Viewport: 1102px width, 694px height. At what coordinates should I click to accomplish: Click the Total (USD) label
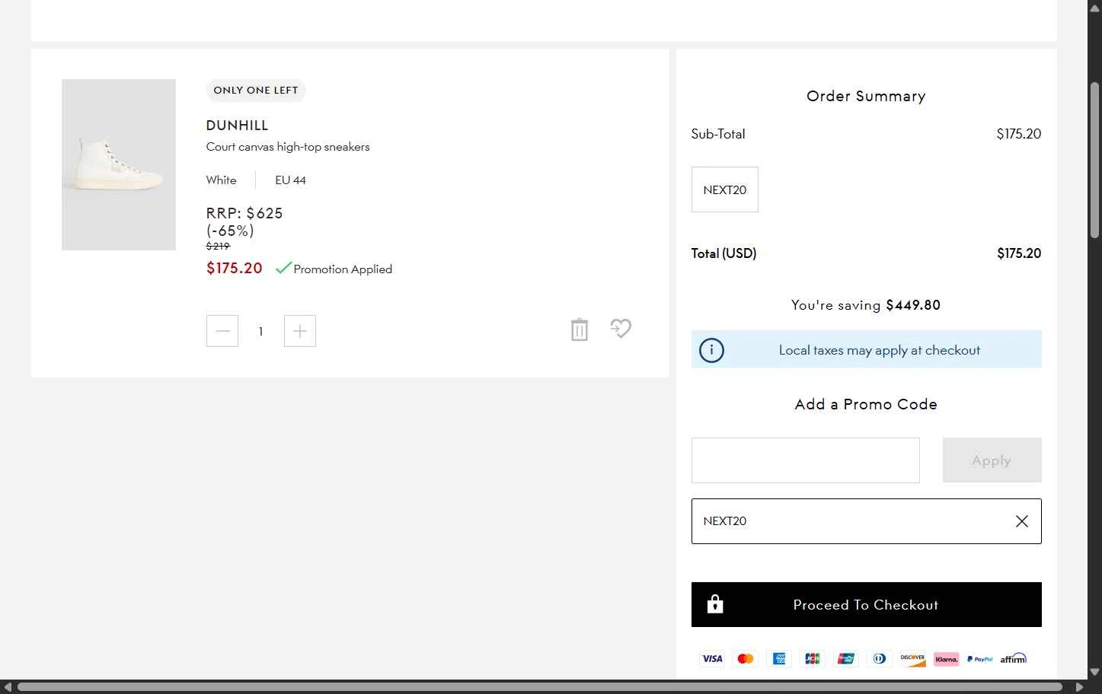coord(723,253)
